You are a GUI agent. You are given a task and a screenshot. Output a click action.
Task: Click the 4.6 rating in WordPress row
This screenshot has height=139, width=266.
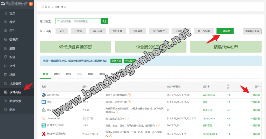229,95
